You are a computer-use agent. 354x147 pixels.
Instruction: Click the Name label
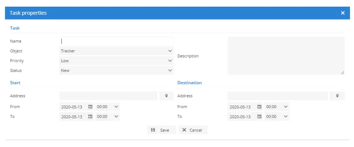tap(16, 41)
